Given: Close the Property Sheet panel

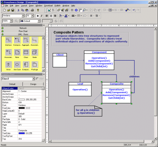Looking at the screenshot, I should pos(44,74).
